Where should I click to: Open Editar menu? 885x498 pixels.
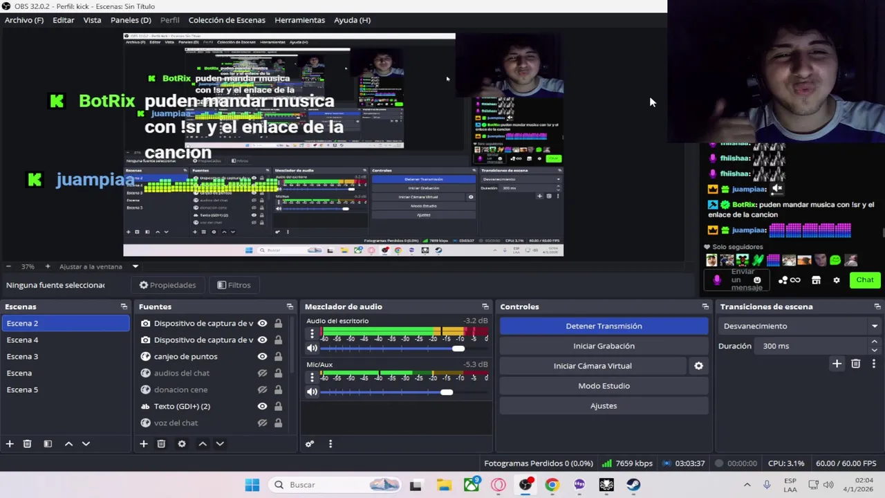pos(64,20)
